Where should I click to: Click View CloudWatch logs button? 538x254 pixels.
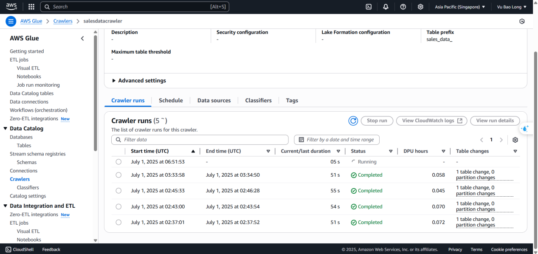[432, 121]
